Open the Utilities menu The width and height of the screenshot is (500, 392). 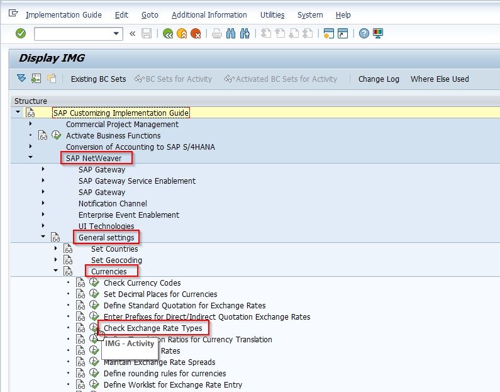[x=272, y=15]
